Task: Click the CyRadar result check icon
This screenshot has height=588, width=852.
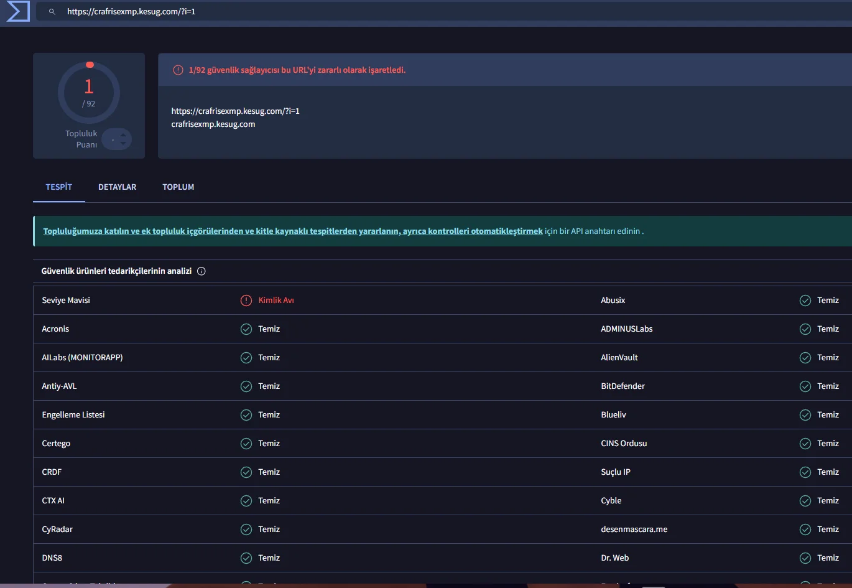Action: click(x=246, y=530)
